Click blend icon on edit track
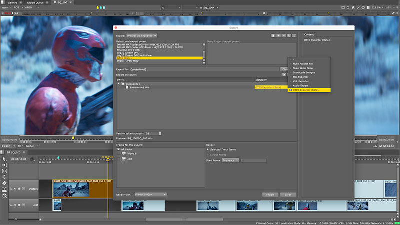400x225 pixels. point(19,205)
